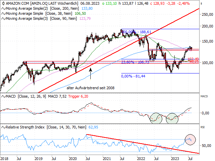Click the 2023 label on time axis
This screenshot has width=215, height=161.
click(x=175, y=159)
